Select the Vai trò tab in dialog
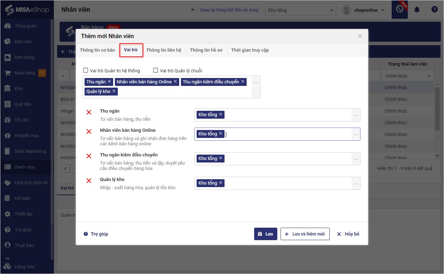 pos(131,50)
